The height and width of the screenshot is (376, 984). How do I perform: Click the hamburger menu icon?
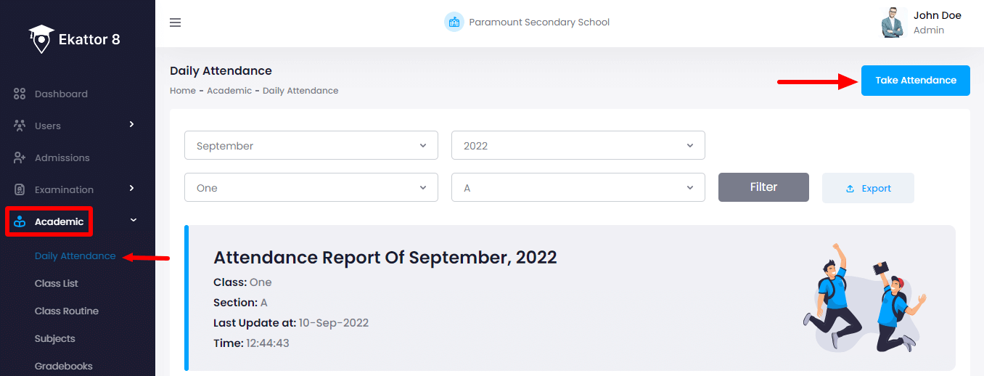click(x=175, y=23)
